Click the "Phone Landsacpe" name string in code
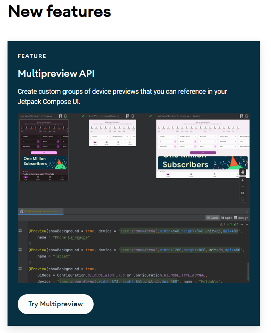Image resolution: width=271 pixels, height=333 pixels. point(71,237)
